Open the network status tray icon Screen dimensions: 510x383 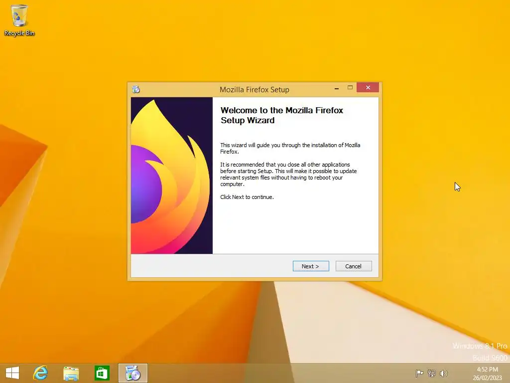pyautogui.click(x=432, y=373)
